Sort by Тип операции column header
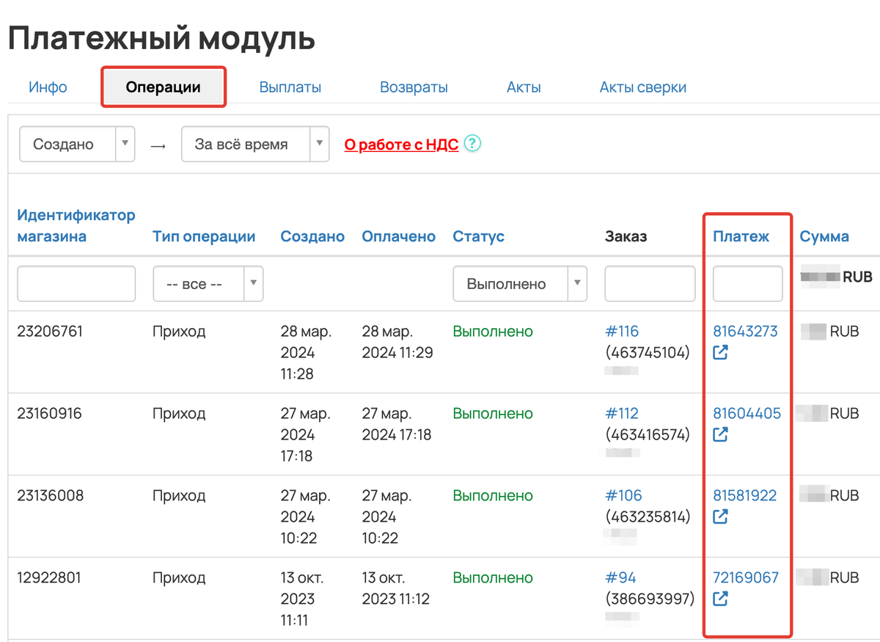Image resolution: width=880 pixels, height=642 pixels. click(x=204, y=236)
